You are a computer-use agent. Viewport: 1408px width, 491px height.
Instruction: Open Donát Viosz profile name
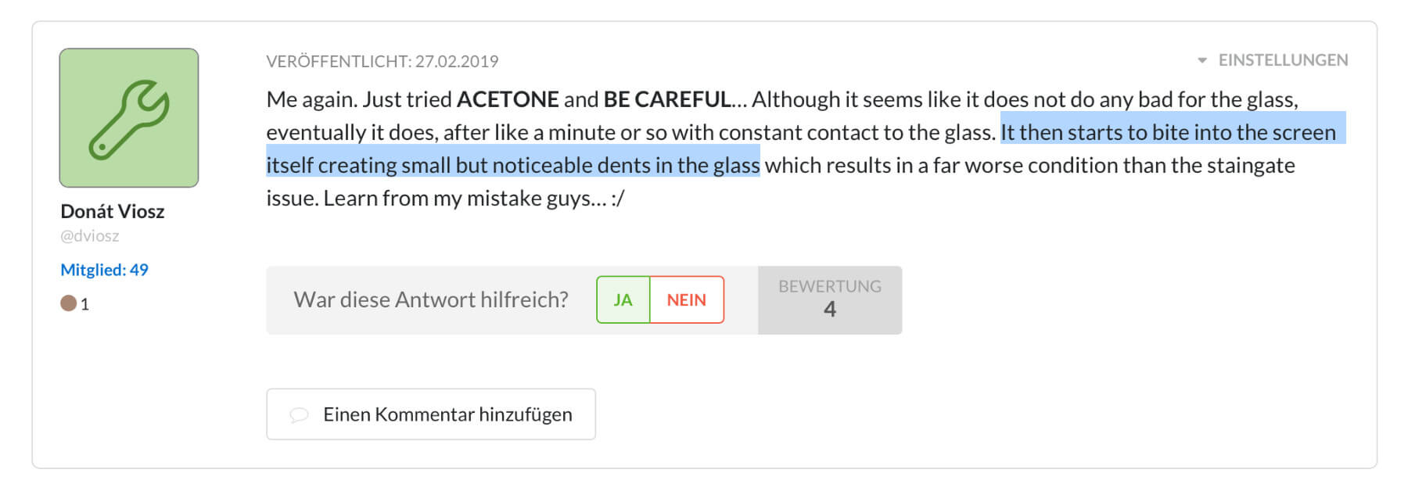click(113, 211)
